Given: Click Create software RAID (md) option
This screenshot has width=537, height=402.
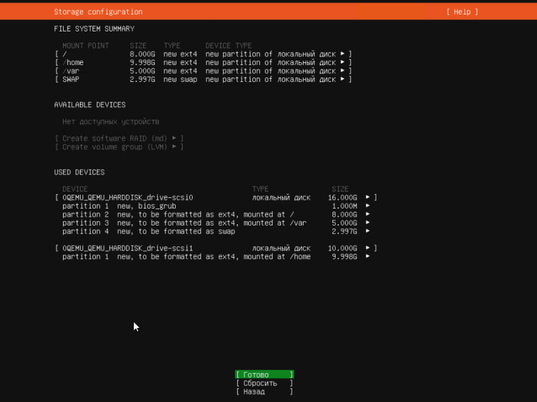Looking at the screenshot, I should click(x=119, y=138).
